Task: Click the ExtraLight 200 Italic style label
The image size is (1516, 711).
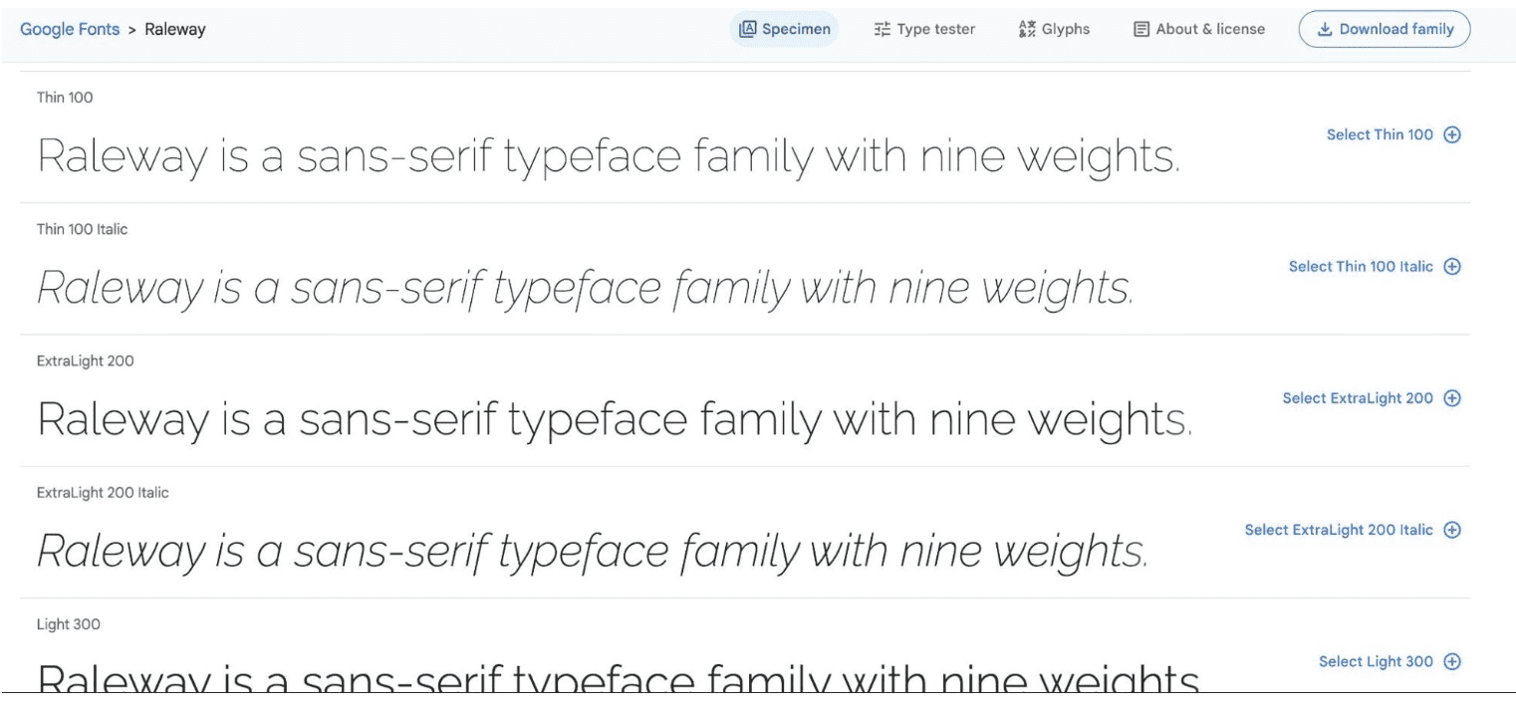Action: click(103, 492)
